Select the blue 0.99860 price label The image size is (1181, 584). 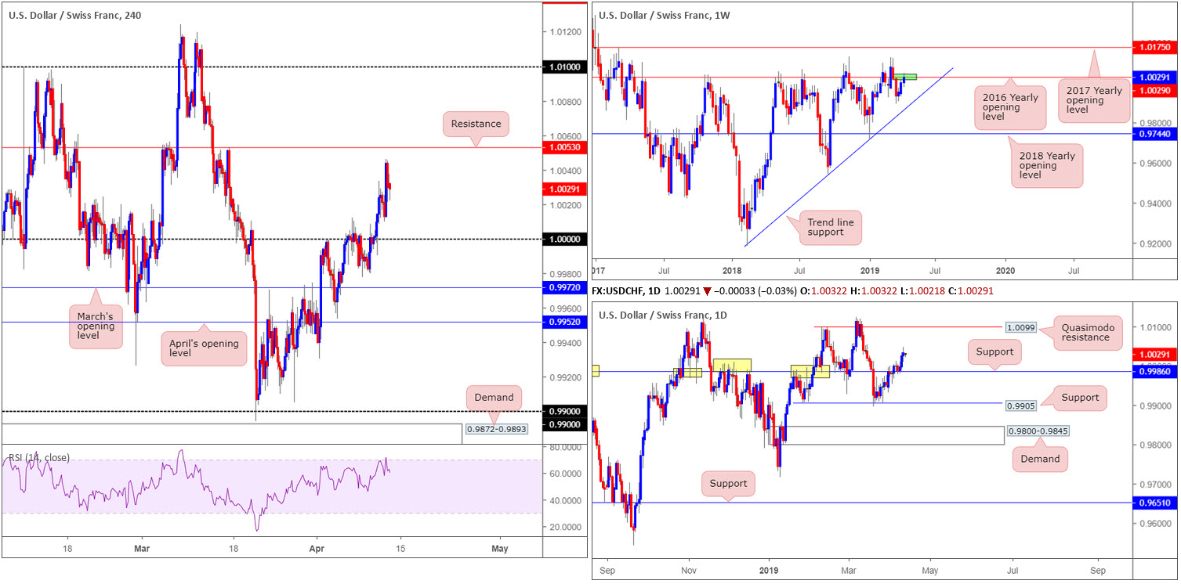(x=1155, y=373)
